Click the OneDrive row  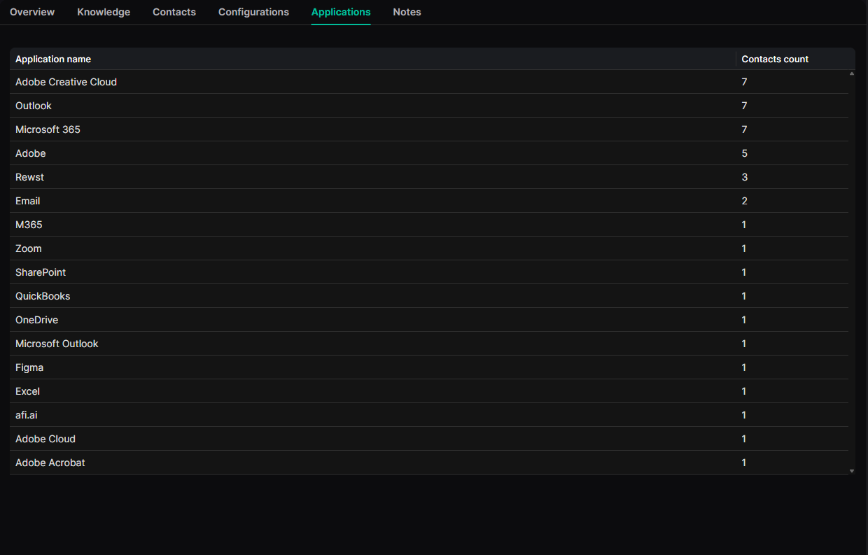(429, 320)
